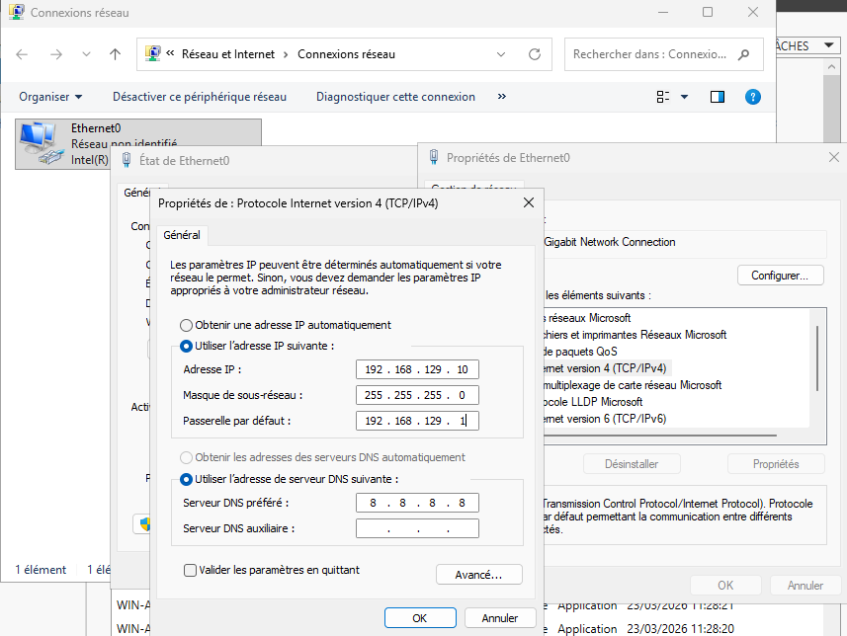847x636 pixels.
Task: Click the shield icon in État de Ethernet0
Action: point(144,523)
